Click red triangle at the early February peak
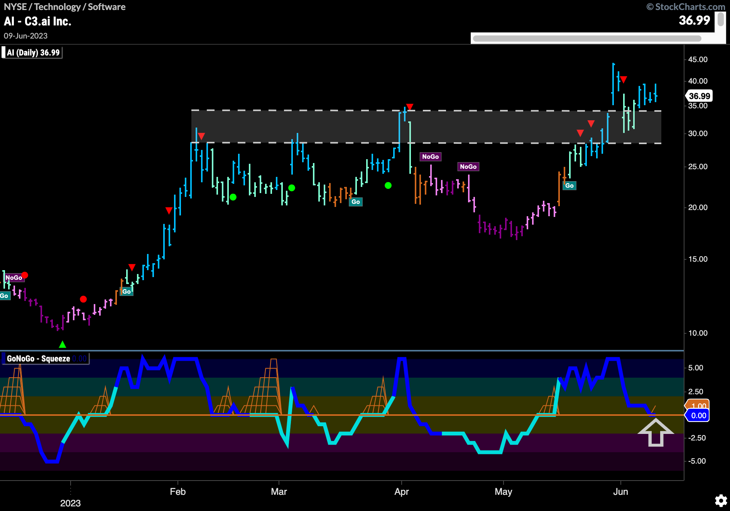730x511 pixels. [201, 136]
